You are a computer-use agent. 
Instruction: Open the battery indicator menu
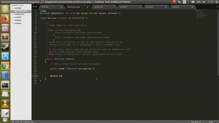(198, 2)
